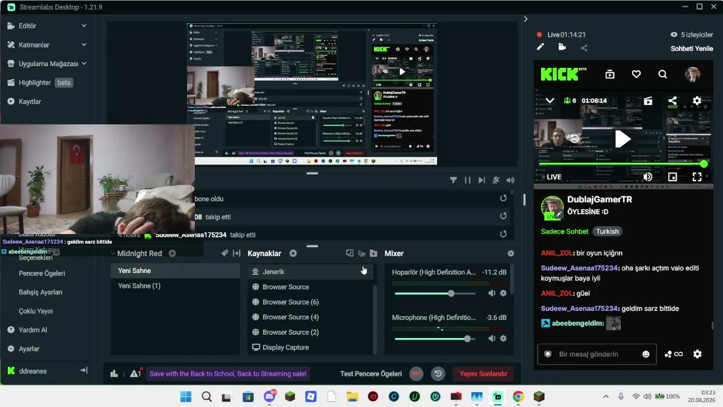Click the Kick player clip icon
Image resolution: width=723 pixels, height=407 pixels.
tap(648, 101)
